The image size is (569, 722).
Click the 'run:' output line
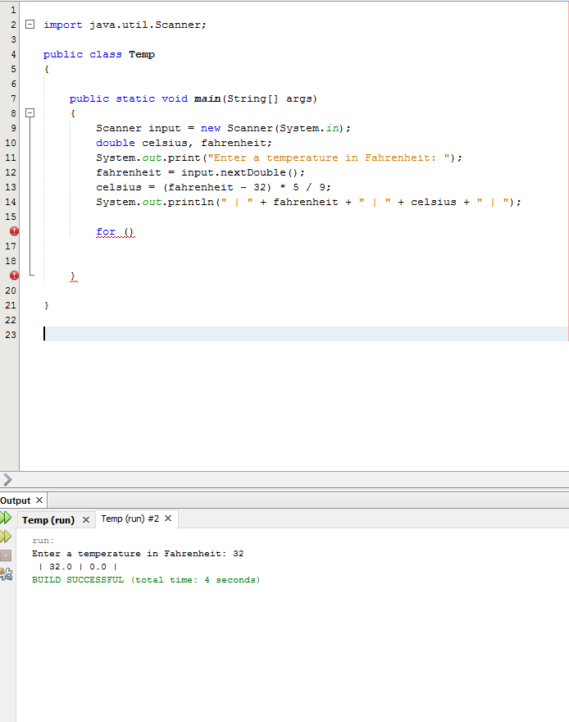43,541
